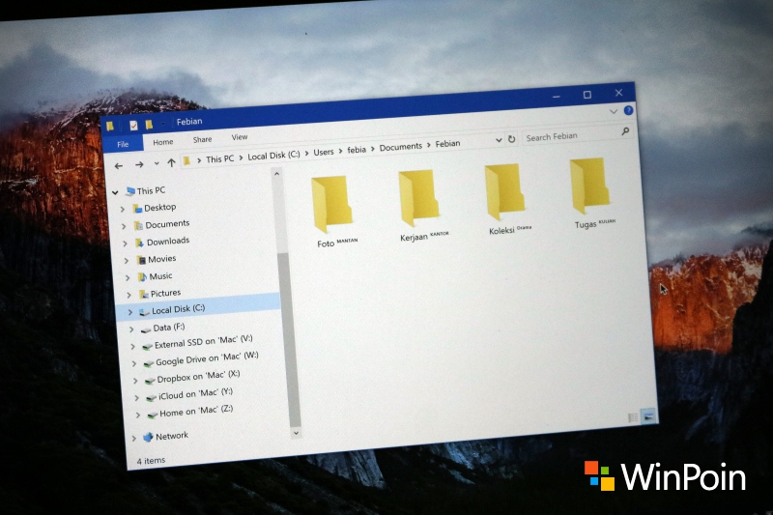Image resolution: width=773 pixels, height=515 pixels.
Task: Select External SSD on 'Mac' (V:)
Action: click(197, 342)
